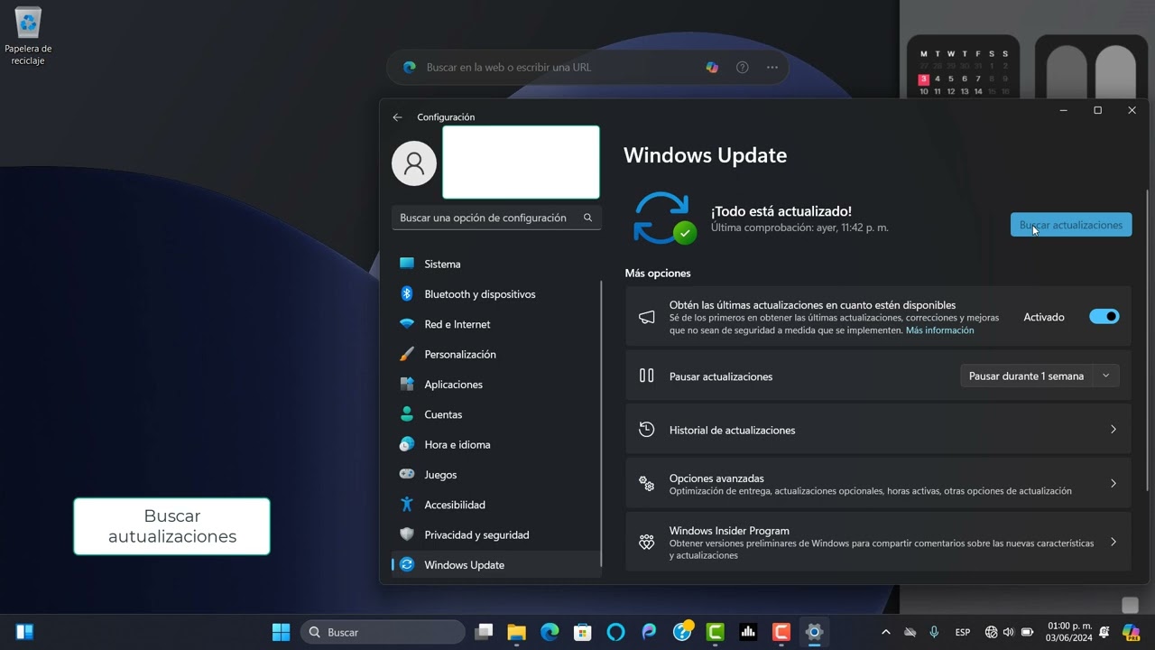Viewport: 1155px width, 650px height.
Task: Select Juegos label in sidebar
Action: (x=440, y=475)
